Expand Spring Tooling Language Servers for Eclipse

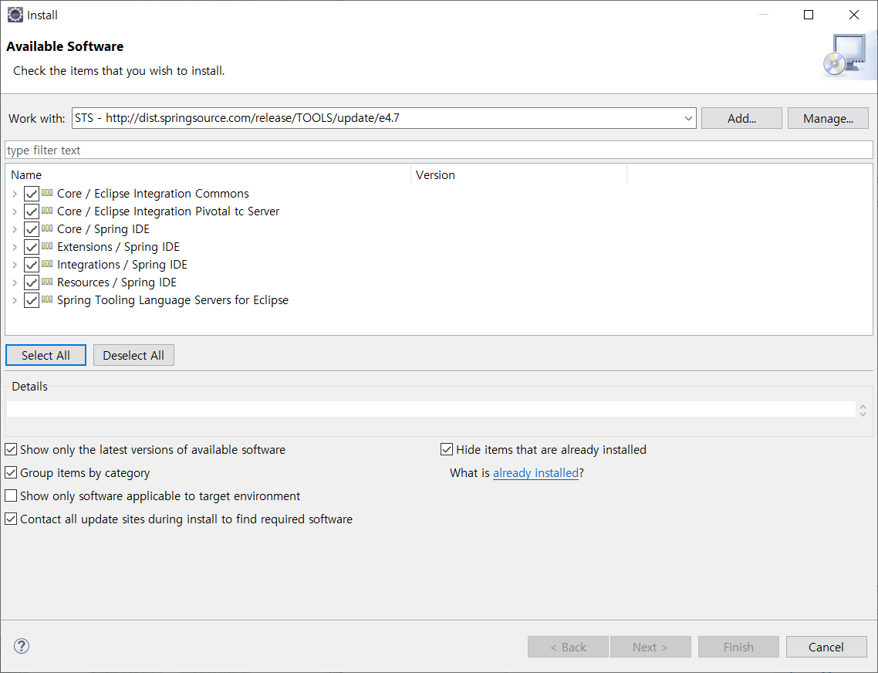coord(15,300)
